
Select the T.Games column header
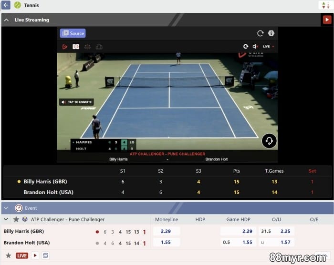point(274,171)
